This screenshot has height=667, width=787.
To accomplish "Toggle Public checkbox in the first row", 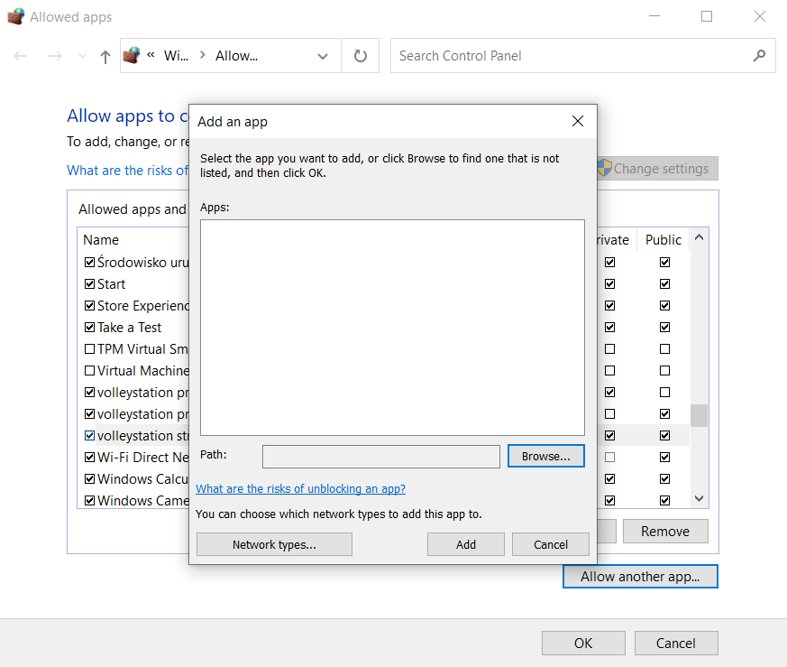I will pos(664,263).
